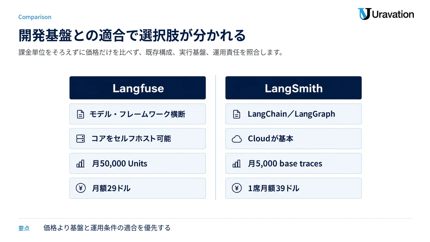Click the yen icon beside 月額29ドル
This screenshot has height=242, width=430.
point(81,188)
